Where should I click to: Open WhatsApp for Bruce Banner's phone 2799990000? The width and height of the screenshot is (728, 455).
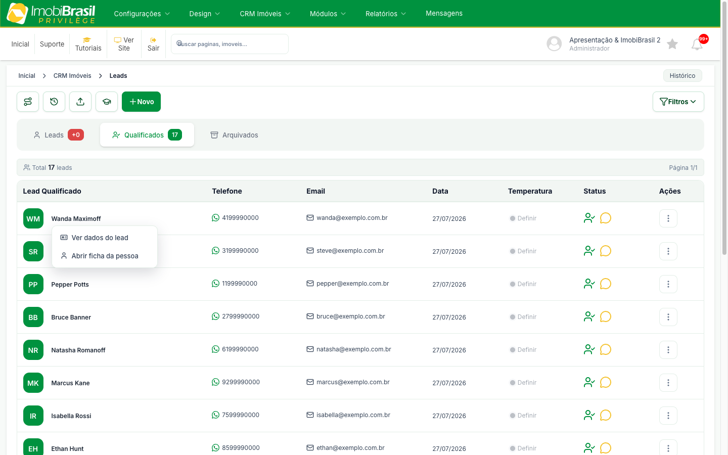tap(215, 316)
